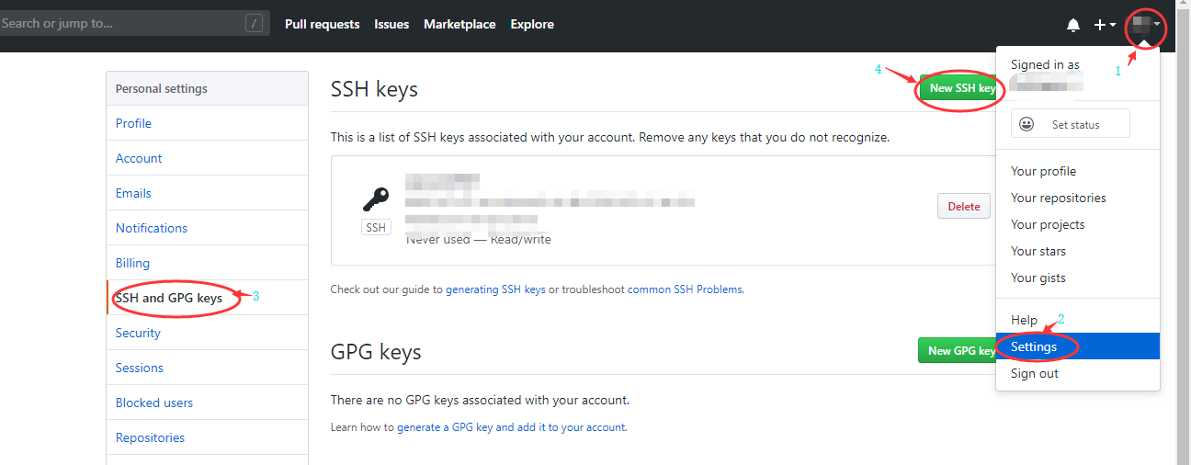
Task: Open Issues in the top nav
Action: pos(391,25)
